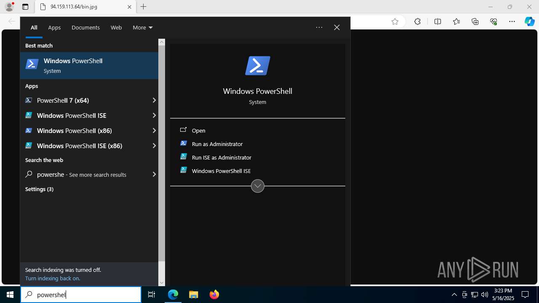
Task: Open the Edge Copilot sidebar icon
Action: pyautogui.click(x=529, y=22)
